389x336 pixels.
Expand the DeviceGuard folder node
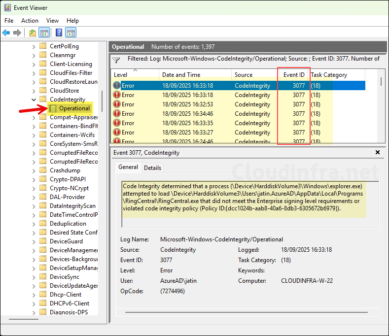[x=34, y=241]
